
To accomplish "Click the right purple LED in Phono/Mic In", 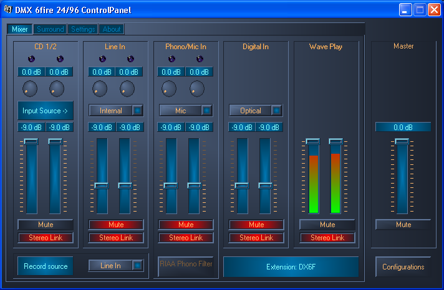I will (x=200, y=59).
